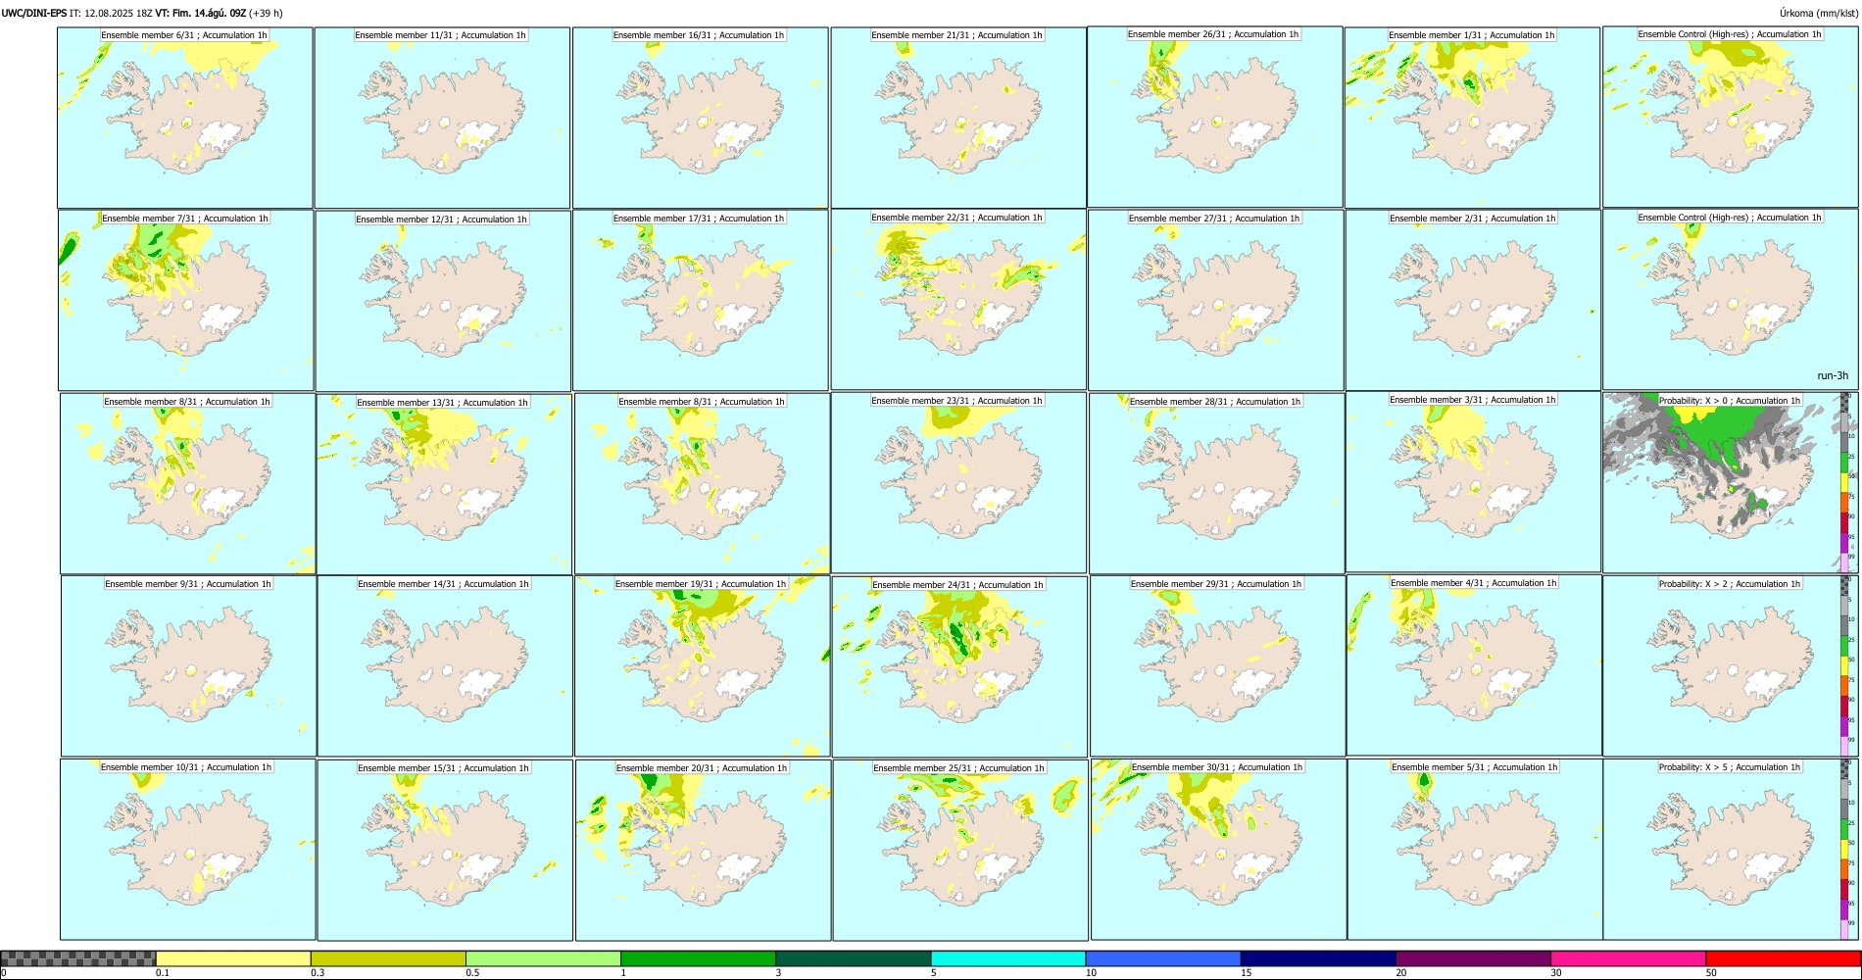Click the 'UWC/DINI-EPS' header title
The height and width of the screenshot is (980, 1862).
click(x=34, y=13)
